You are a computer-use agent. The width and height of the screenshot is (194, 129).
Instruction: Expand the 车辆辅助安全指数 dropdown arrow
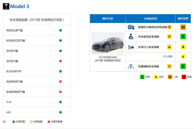[x=169, y=66]
